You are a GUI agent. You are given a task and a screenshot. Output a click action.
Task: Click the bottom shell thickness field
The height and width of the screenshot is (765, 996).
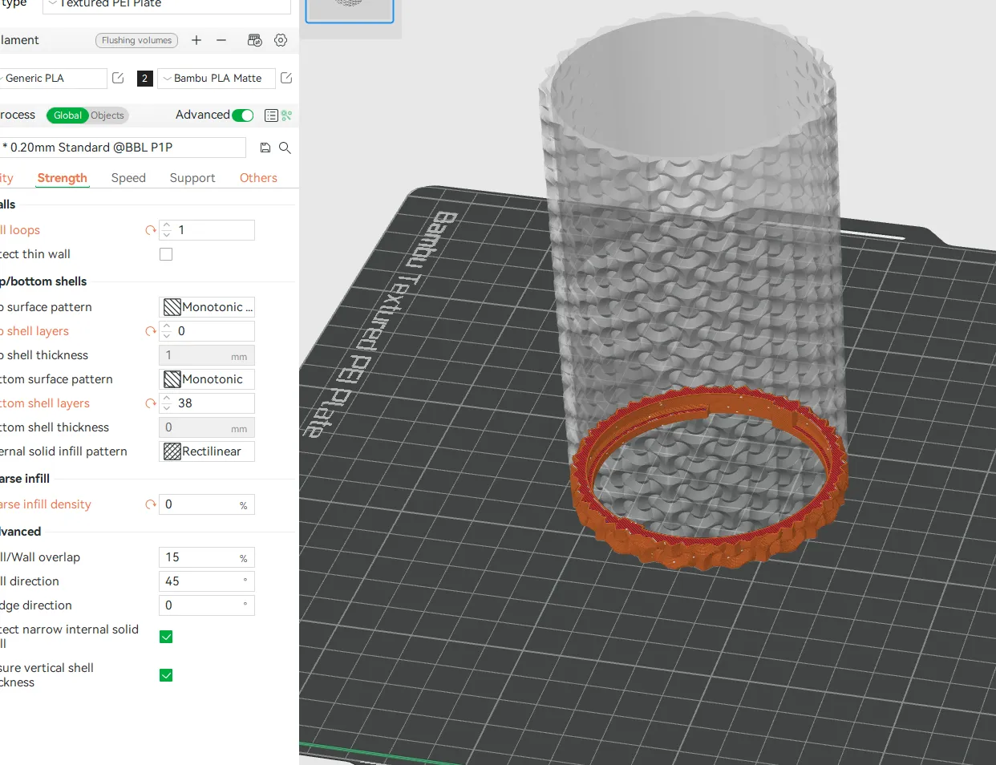207,427
